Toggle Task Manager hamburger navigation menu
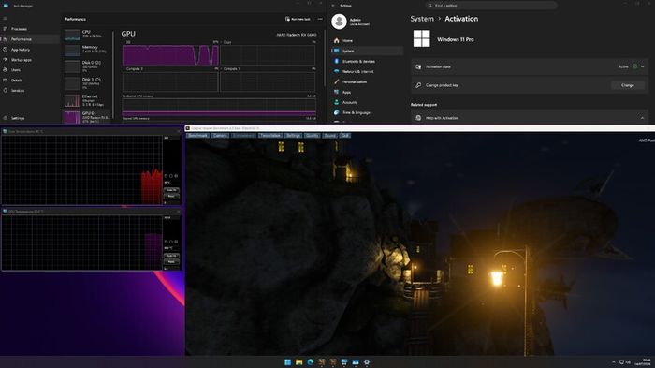This screenshot has width=655, height=368. coord(6,19)
